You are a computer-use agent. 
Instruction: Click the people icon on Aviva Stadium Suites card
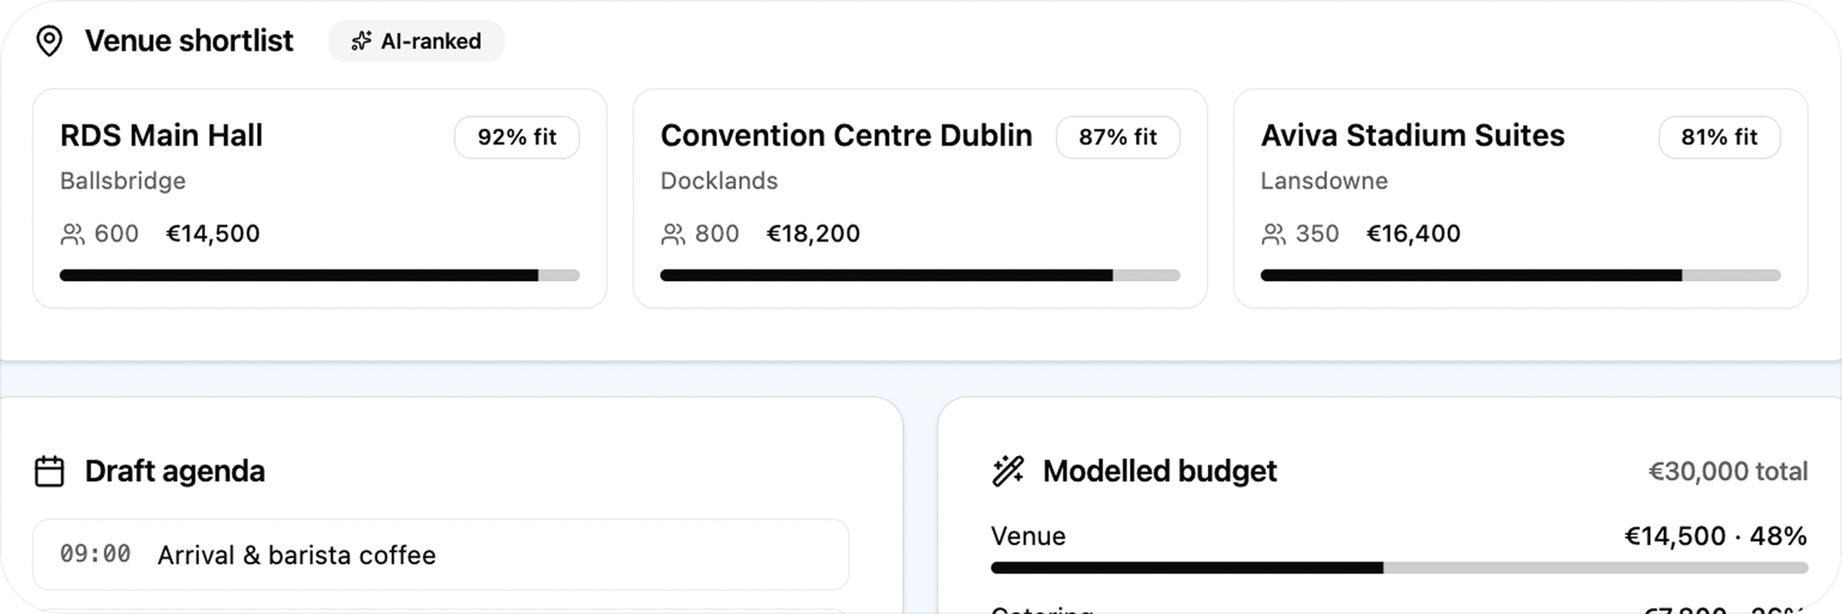click(1273, 234)
